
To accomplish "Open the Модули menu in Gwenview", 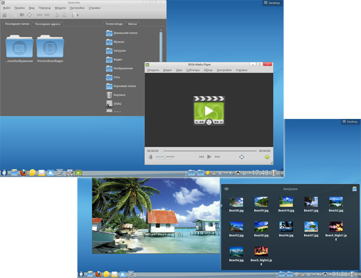I will pyautogui.click(x=60, y=8).
